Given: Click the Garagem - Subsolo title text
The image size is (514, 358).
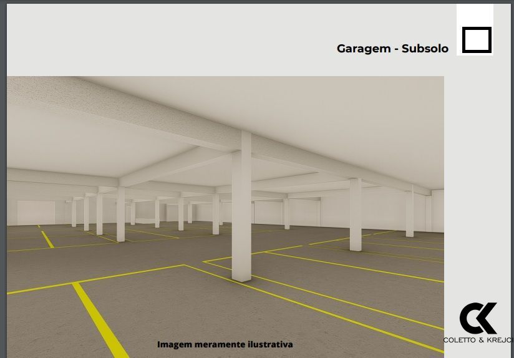Looking at the screenshot, I should click(392, 49).
